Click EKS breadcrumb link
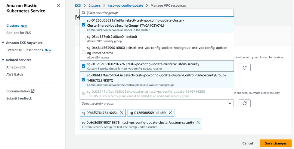This screenshot has height=149, width=294. pyautogui.click(x=78, y=5)
